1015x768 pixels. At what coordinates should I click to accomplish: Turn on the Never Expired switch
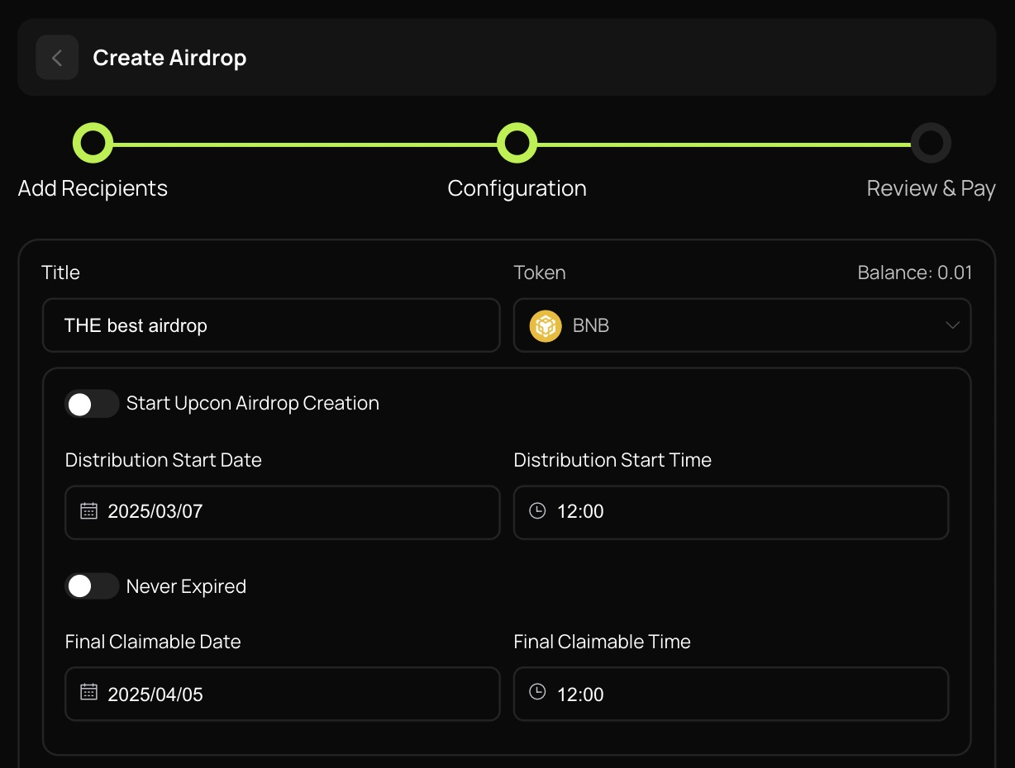pyautogui.click(x=91, y=586)
